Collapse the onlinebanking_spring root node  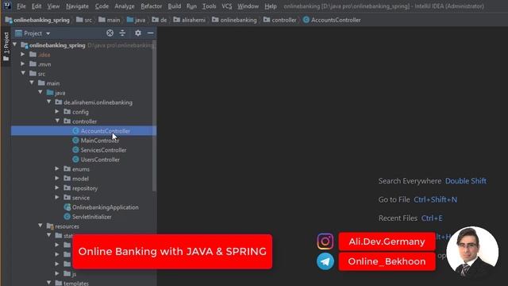[x=15, y=44]
